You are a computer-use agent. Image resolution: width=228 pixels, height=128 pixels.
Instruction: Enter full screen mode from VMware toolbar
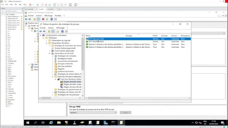click(x=62, y=5)
